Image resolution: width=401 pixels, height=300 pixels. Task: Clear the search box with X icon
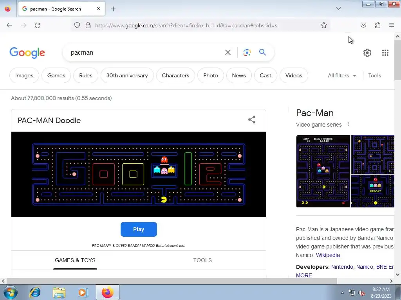[228, 53]
